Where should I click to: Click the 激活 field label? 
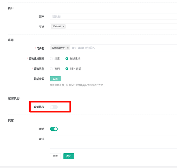(x=41, y=129)
